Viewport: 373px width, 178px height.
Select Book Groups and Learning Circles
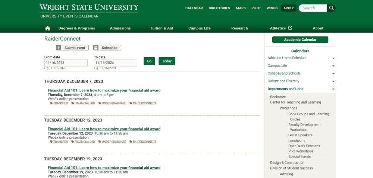[x=308, y=117]
